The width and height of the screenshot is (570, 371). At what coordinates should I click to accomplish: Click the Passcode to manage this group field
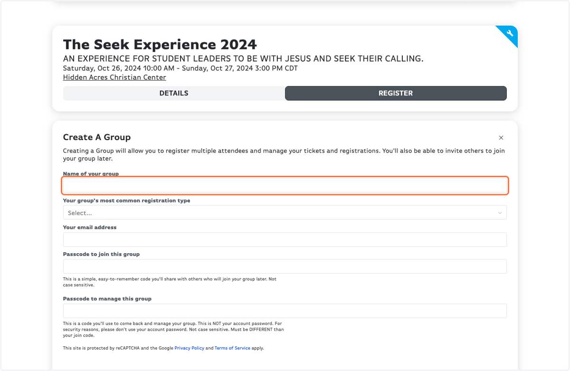coord(285,311)
